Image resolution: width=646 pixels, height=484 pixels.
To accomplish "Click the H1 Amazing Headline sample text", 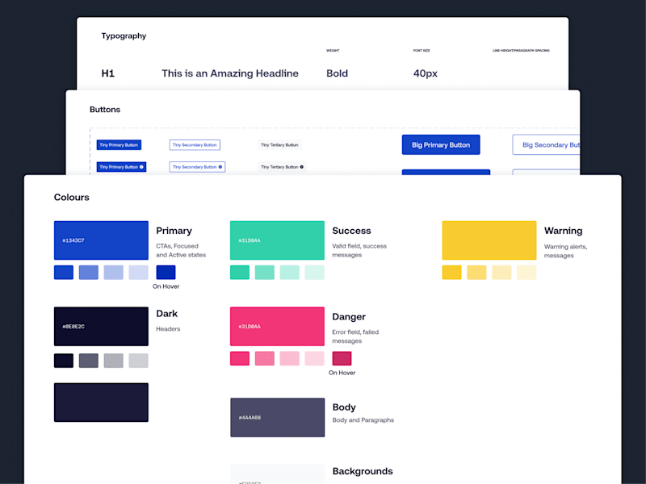I will [x=230, y=73].
